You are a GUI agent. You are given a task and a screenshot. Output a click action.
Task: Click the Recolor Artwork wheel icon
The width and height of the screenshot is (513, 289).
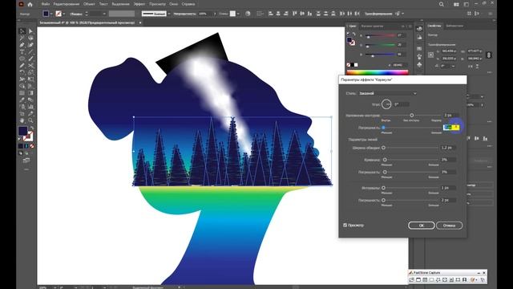click(248, 14)
